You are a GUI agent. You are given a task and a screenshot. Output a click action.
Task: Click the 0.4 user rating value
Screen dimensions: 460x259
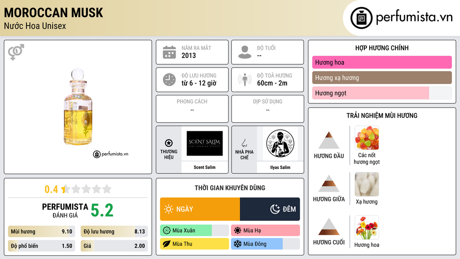pos(51,189)
